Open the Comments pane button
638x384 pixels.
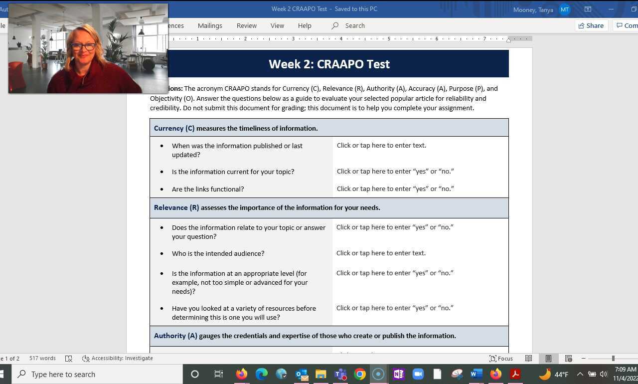tap(626, 25)
